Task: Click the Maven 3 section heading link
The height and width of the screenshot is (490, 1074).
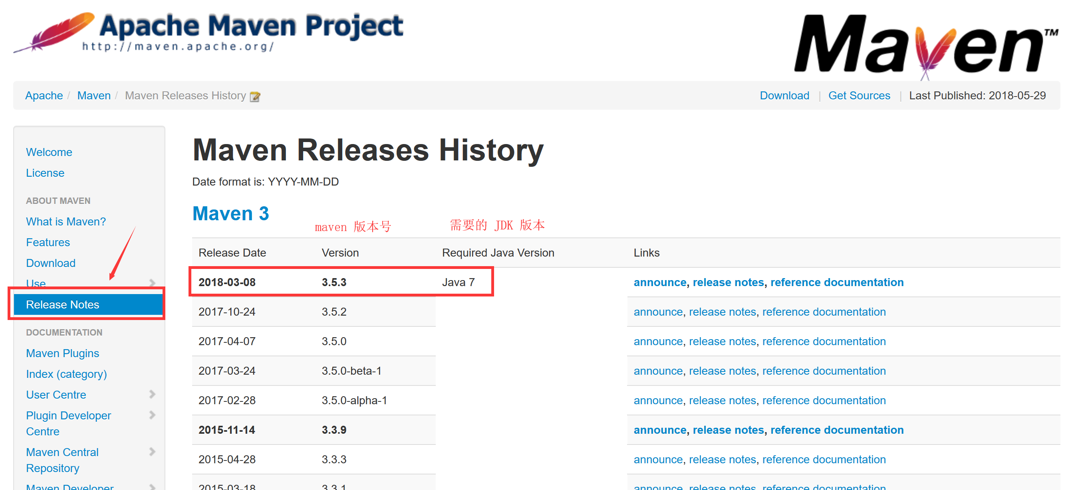Action: (x=230, y=214)
